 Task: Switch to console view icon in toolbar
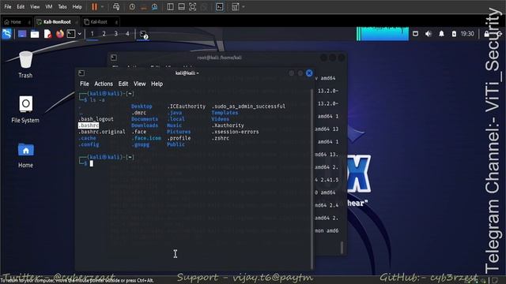(x=220, y=7)
